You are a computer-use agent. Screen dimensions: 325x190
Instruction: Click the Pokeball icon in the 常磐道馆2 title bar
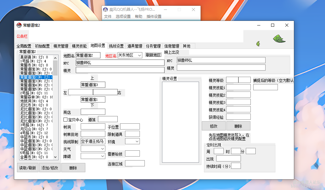pos(18,25)
